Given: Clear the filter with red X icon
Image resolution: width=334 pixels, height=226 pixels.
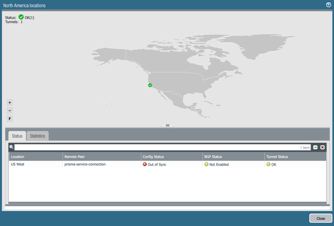Looking at the screenshot, I should tap(322, 147).
